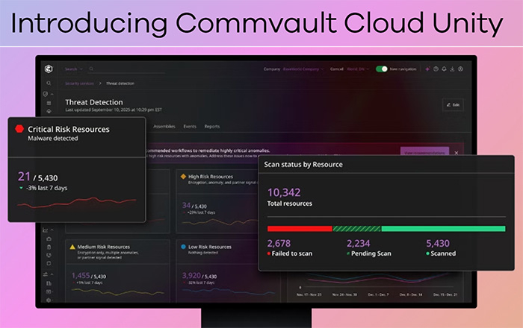Open the notifications bell icon
This screenshot has height=328, width=523.
pos(444,69)
